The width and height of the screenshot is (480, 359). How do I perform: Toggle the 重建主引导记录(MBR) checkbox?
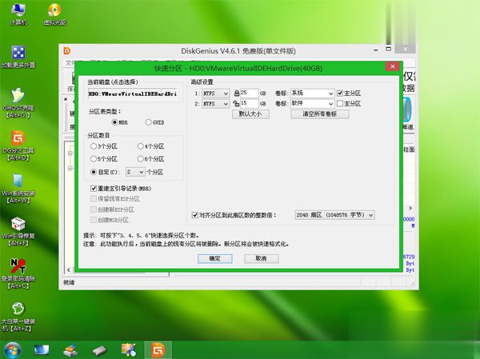click(x=94, y=187)
